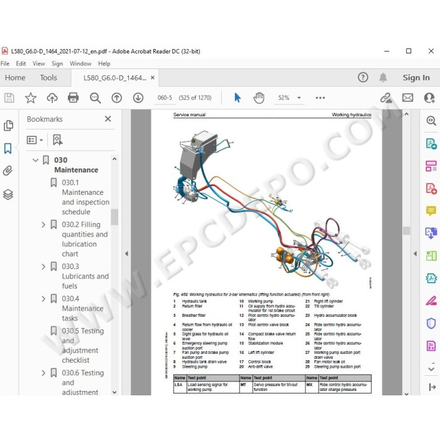Click the bookmarks panel scrollbar thumb
Viewport: 440px width, 440px height.
[x=114, y=217]
